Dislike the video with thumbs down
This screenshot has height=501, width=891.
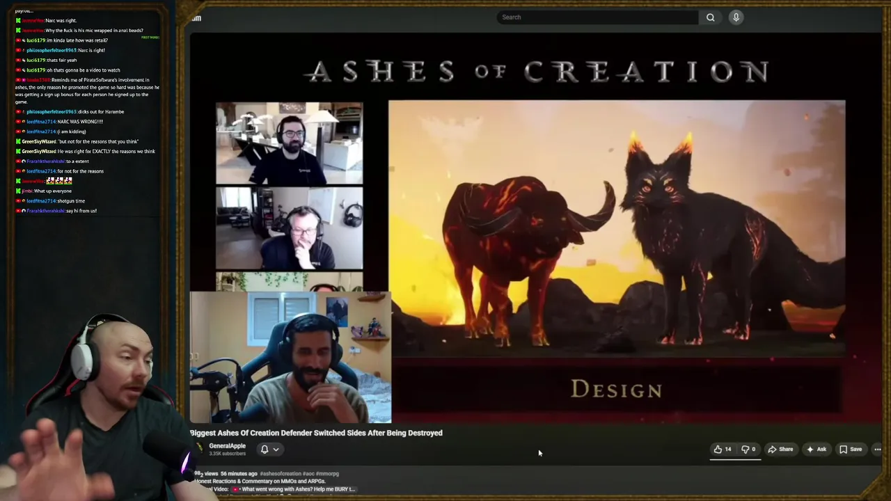point(748,450)
